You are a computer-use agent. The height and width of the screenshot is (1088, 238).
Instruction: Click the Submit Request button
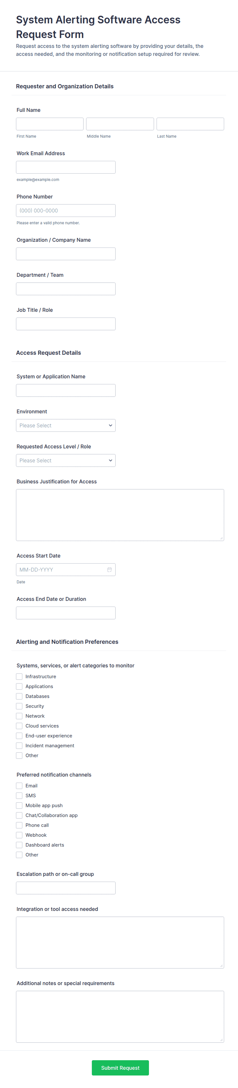(x=120, y=1068)
